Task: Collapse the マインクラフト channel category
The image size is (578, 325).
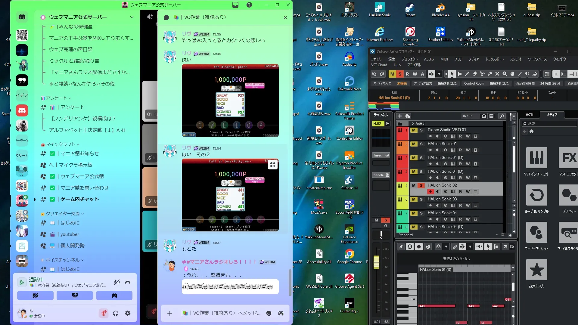Action: pyautogui.click(x=60, y=144)
